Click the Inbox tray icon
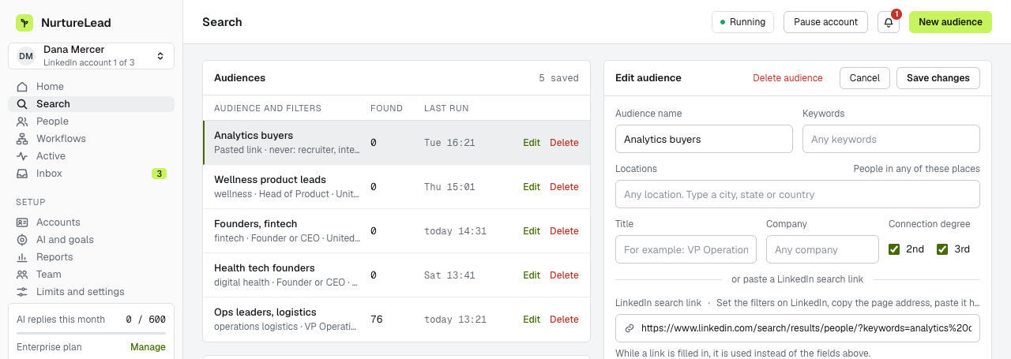 pyautogui.click(x=22, y=174)
